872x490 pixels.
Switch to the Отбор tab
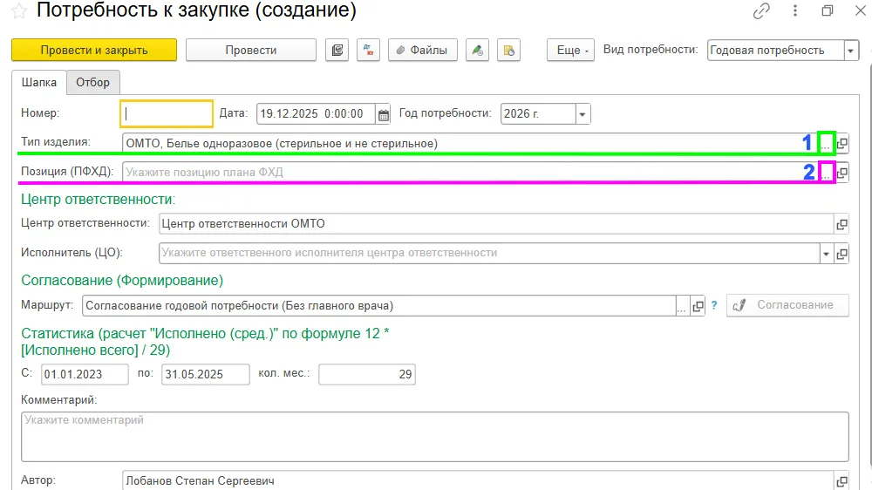(93, 82)
